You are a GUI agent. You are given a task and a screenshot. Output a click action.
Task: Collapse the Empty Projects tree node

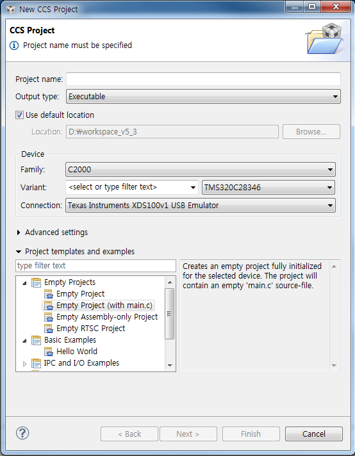(x=25, y=282)
